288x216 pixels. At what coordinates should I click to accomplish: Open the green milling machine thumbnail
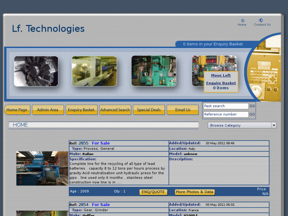154,71
